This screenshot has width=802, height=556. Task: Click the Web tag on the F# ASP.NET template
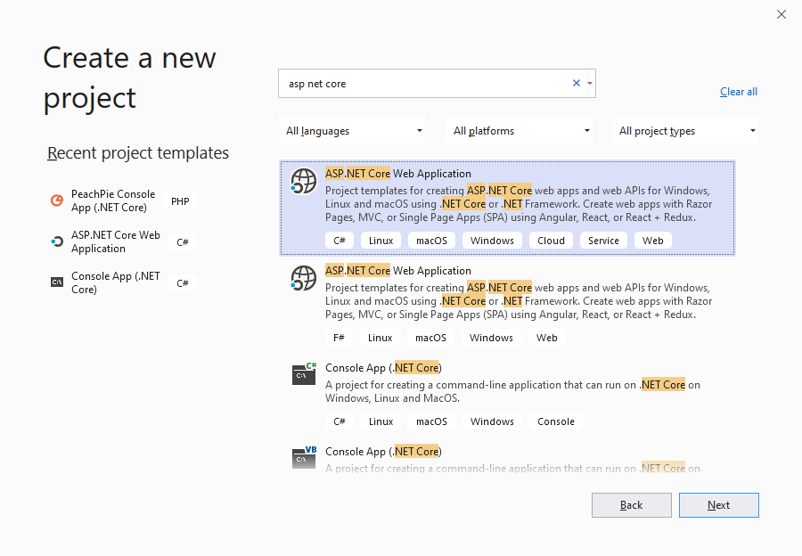click(547, 338)
